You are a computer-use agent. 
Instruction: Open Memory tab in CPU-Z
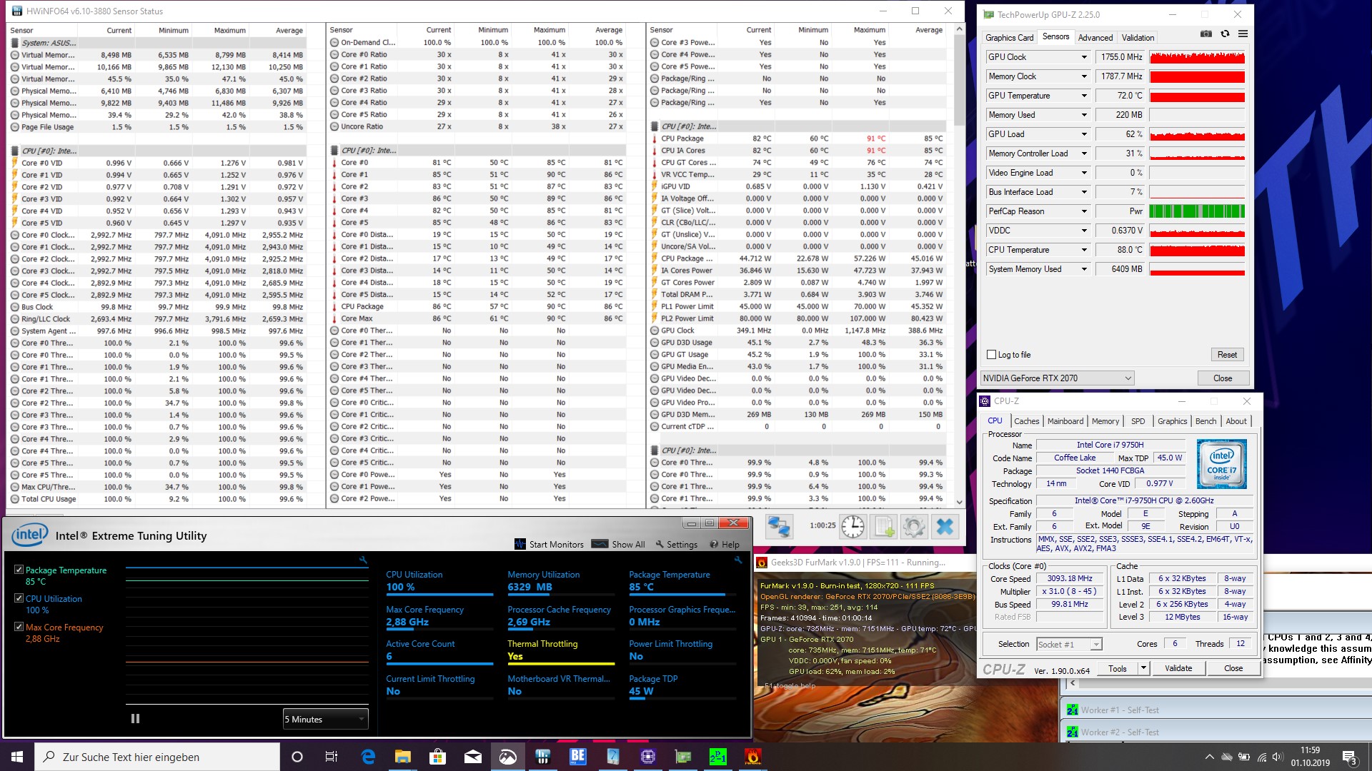coord(1105,421)
